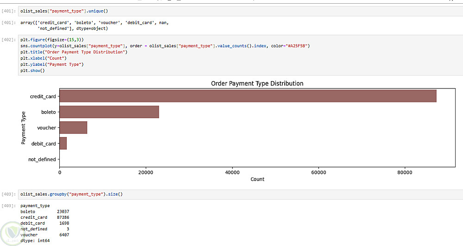Click the debit_card 1698 output row
Viewport: 463px width, 246px height.
point(44,223)
